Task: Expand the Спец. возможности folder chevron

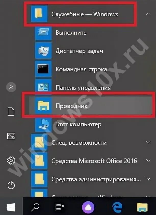Action: click(148, 142)
